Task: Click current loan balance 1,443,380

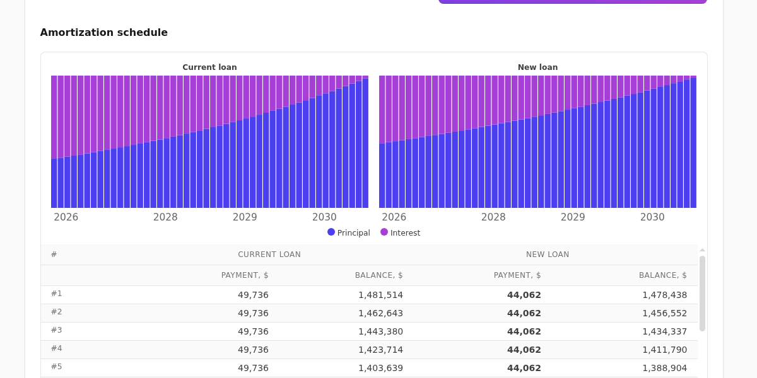Action: pyautogui.click(x=380, y=331)
